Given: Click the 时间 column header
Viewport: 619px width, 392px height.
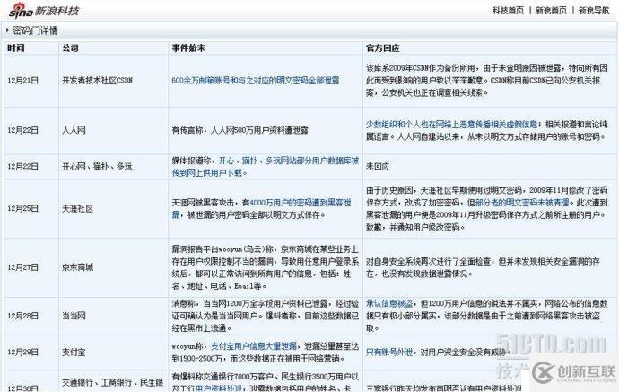Looking at the screenshot, I should pyautogui.click(x=16, y=48).
